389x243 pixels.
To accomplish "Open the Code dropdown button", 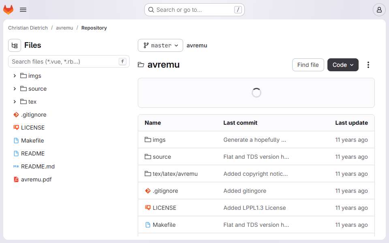I will click(343, 65).
